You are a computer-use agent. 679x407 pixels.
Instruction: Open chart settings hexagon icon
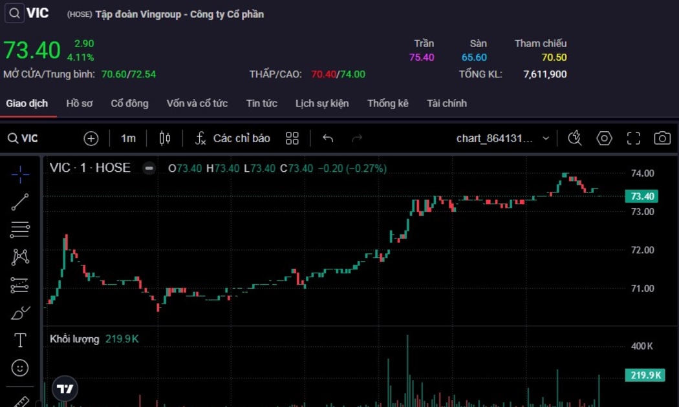point(604,138)
